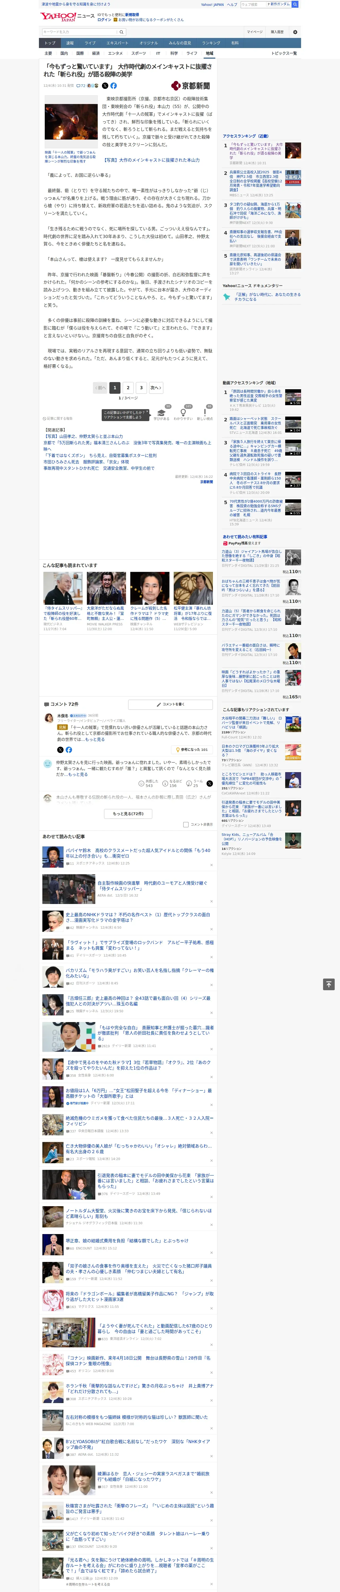Open the 購入履歴 link
Viewport: 340px width, 1592px height.
[x=277, y=32]
